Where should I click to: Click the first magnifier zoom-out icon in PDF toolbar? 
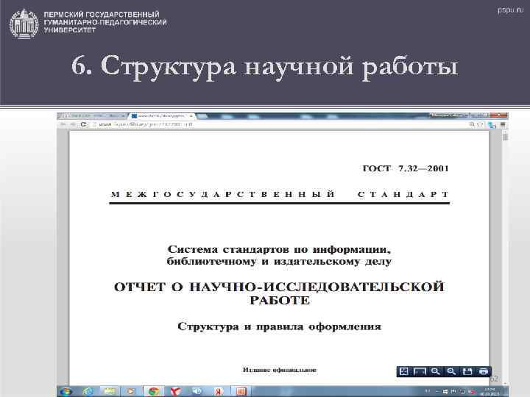pos(435,371)
